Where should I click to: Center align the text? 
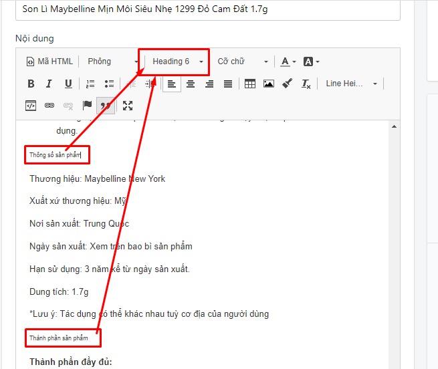pos(191,84)
